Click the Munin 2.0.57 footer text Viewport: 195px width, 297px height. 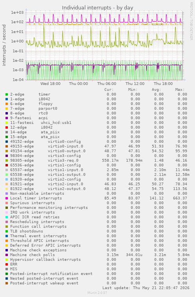[97, 293]
